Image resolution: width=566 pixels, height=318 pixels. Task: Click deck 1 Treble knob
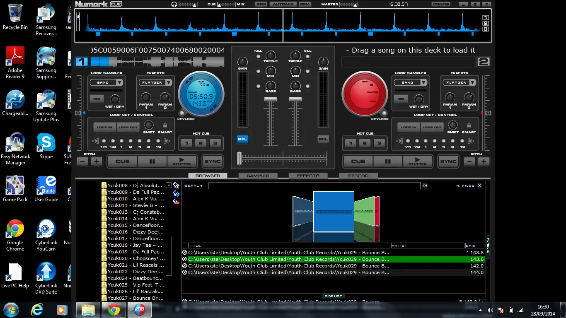271,55
